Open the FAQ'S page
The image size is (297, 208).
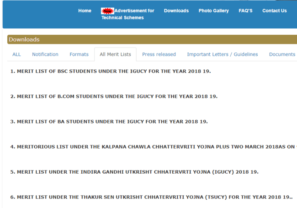(x=245, y=11)
